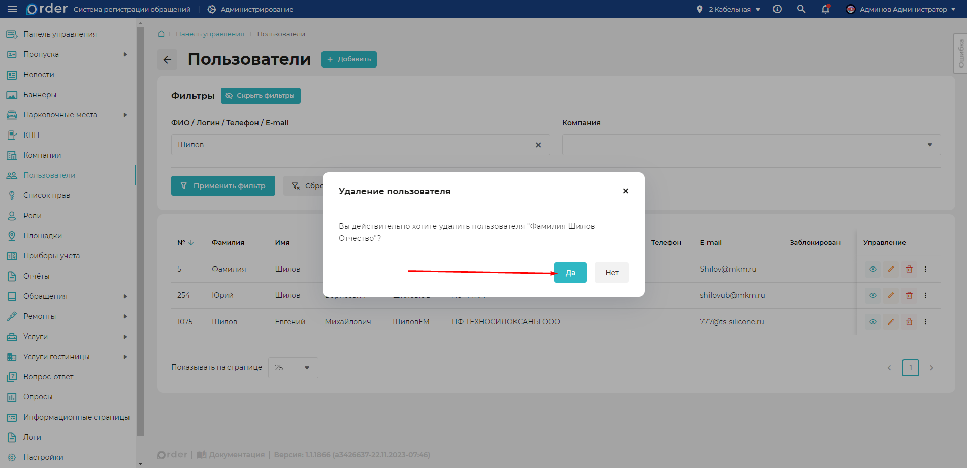Open the page size dropdown showing 25
Screen dimensions: 967x468
293,368
